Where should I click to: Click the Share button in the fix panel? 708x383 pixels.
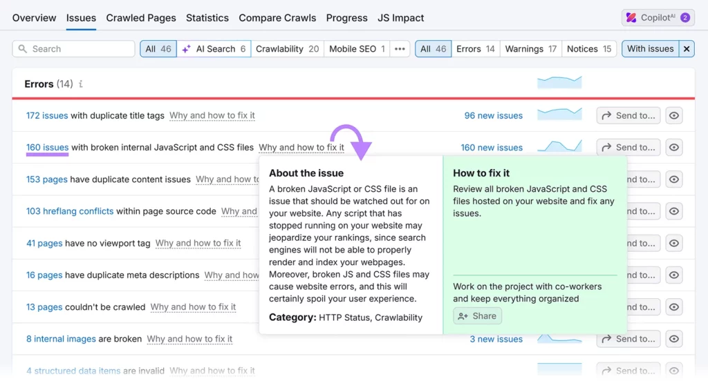pos(477,316)
